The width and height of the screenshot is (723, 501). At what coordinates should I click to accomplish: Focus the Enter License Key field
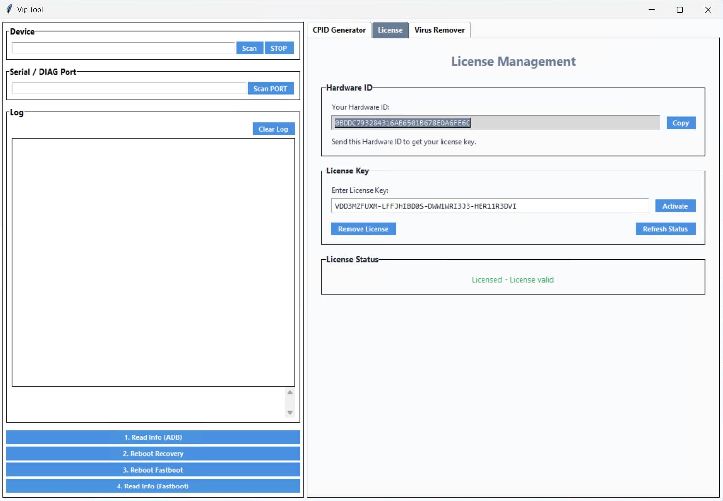(x=489, y=206)
